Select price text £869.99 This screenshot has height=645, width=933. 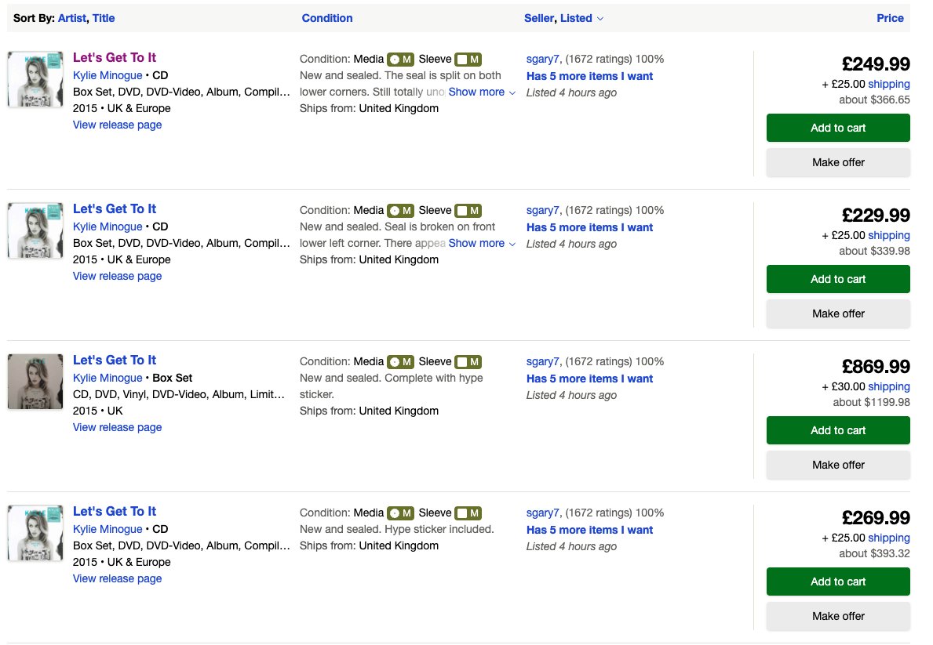875,366
